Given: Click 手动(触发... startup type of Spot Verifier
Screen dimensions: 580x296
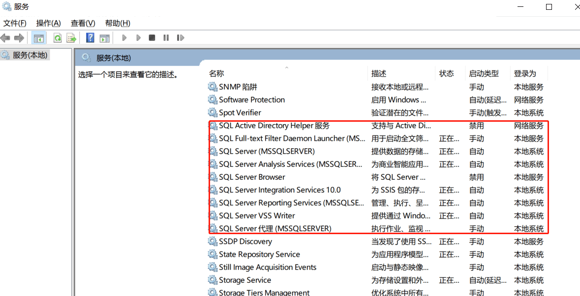Looking at the screenshot, I should (488, 113).
